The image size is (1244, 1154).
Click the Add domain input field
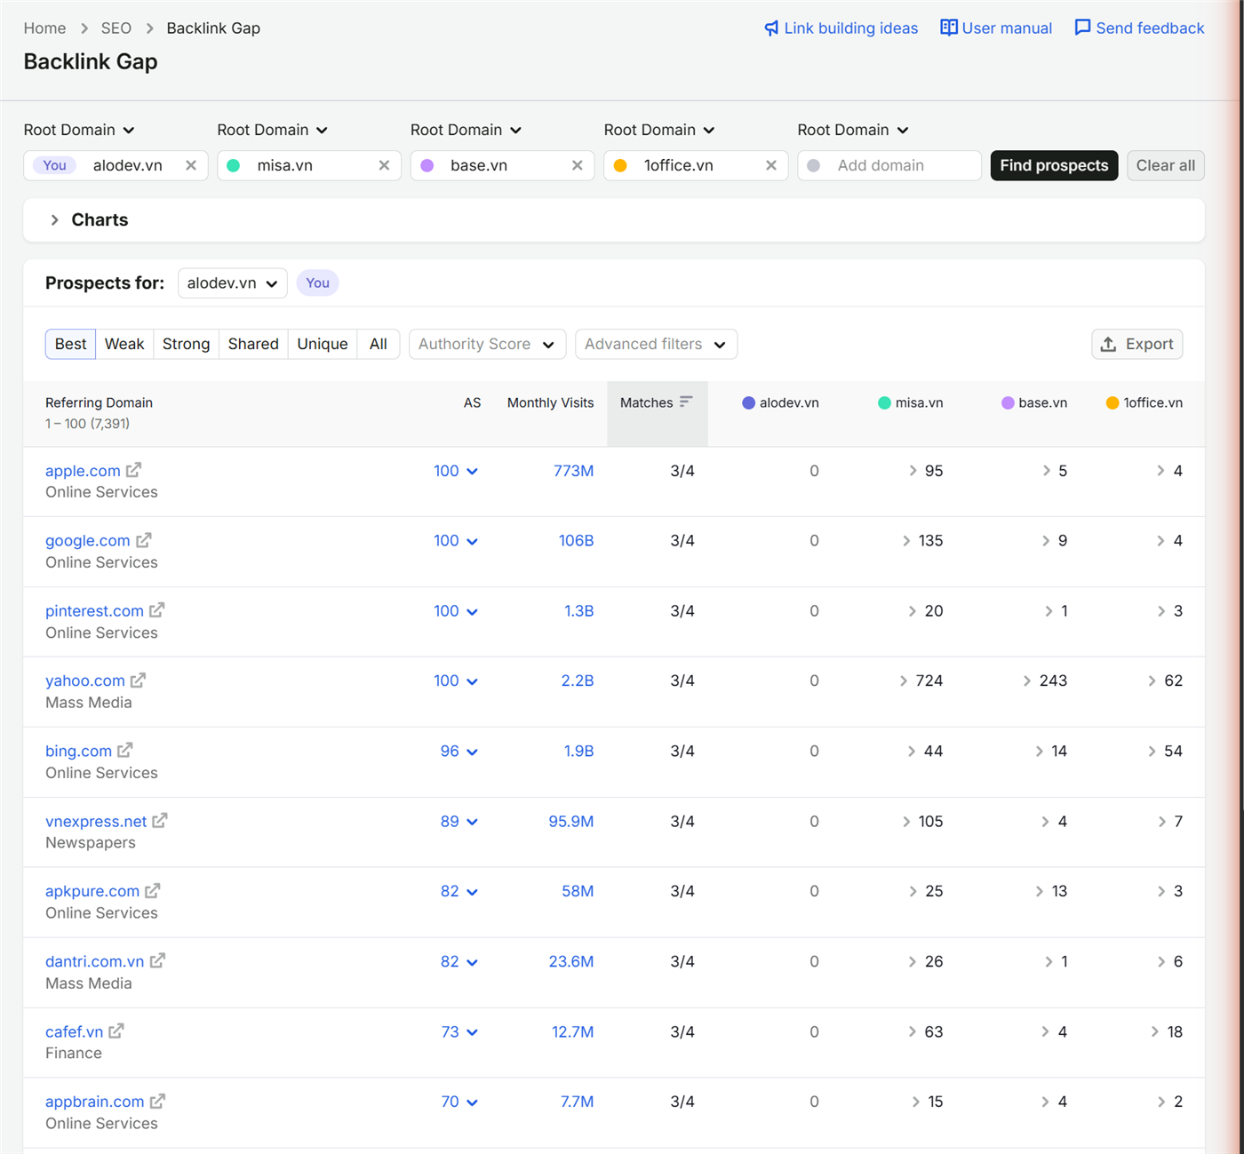889,165
